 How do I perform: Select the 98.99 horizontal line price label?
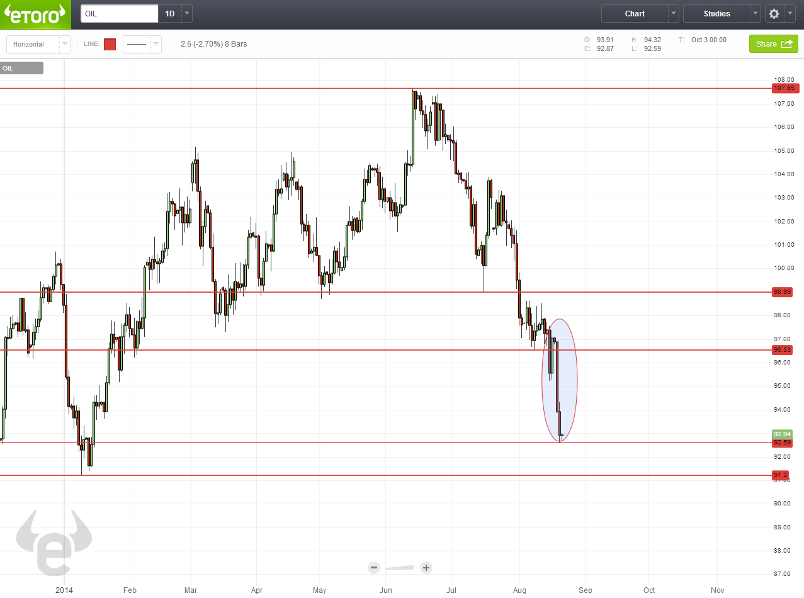[x=783, y=292]
